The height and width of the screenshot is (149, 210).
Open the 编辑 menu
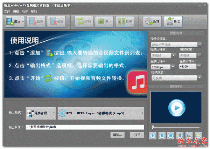[16, 12]
